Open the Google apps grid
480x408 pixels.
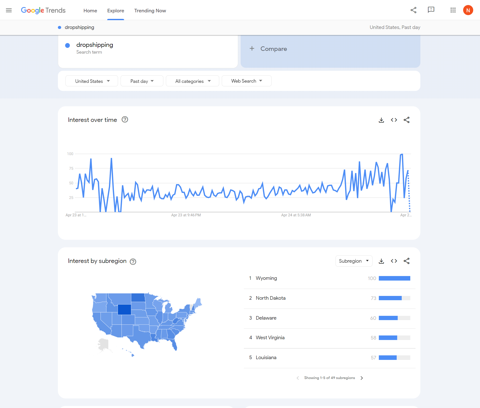(453, 10)
